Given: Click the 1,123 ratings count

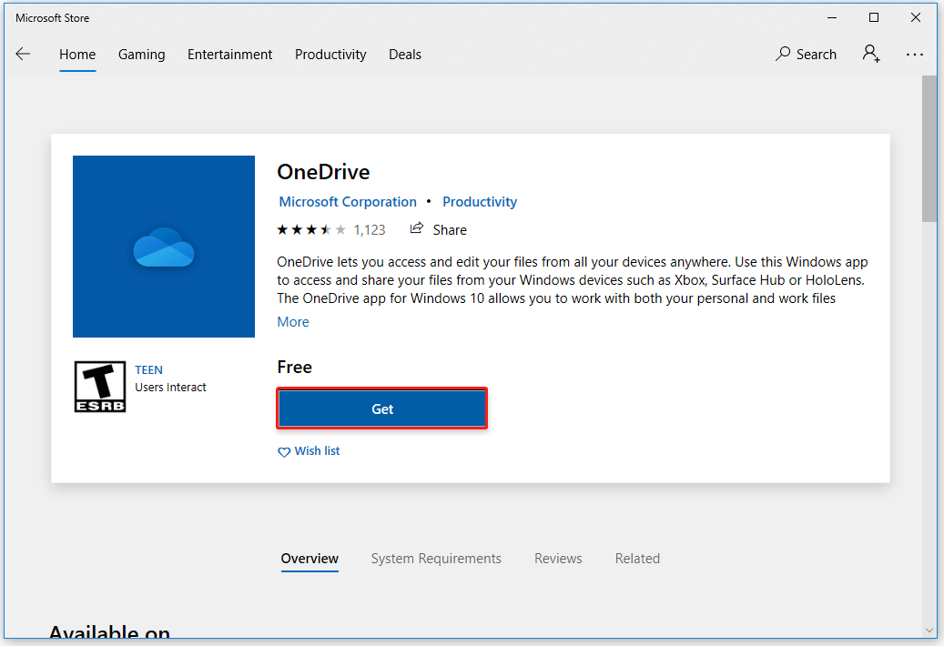Looking at the screenshot, I should (370, 230).
